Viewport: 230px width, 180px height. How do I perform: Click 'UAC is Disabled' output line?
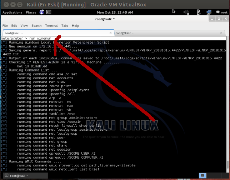coord(32,66)
